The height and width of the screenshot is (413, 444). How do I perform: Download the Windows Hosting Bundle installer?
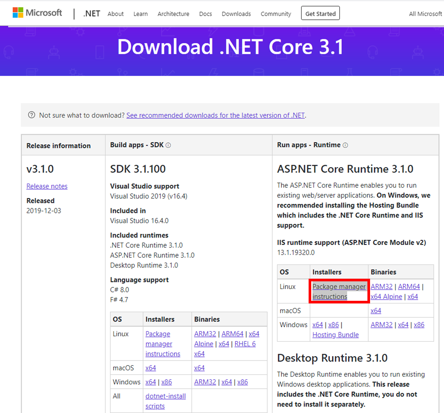[335, 335]
